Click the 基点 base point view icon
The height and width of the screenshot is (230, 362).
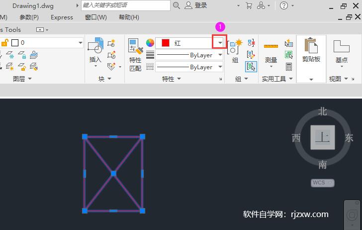coord(342,46)
